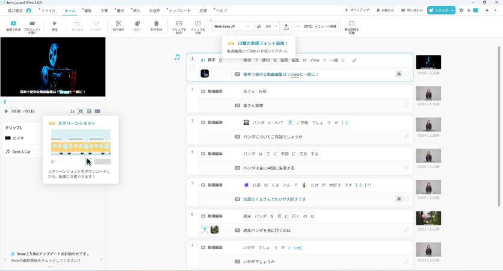Click the pencil edit icon in clip 1
This screenshot has height=271, width=503.
tap(354, 60)
